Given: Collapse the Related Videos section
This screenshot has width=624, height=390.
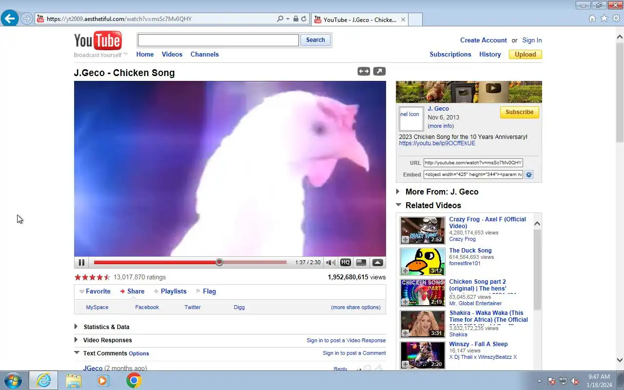Looking at the screenshot, I should 399,205.
